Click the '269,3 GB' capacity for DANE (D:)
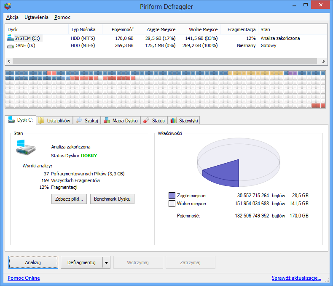This screenshot has width=333, height=286. point(124,45)
